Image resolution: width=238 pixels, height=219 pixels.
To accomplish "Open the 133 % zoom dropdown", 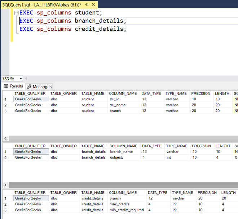I will [x=21, y=79].
